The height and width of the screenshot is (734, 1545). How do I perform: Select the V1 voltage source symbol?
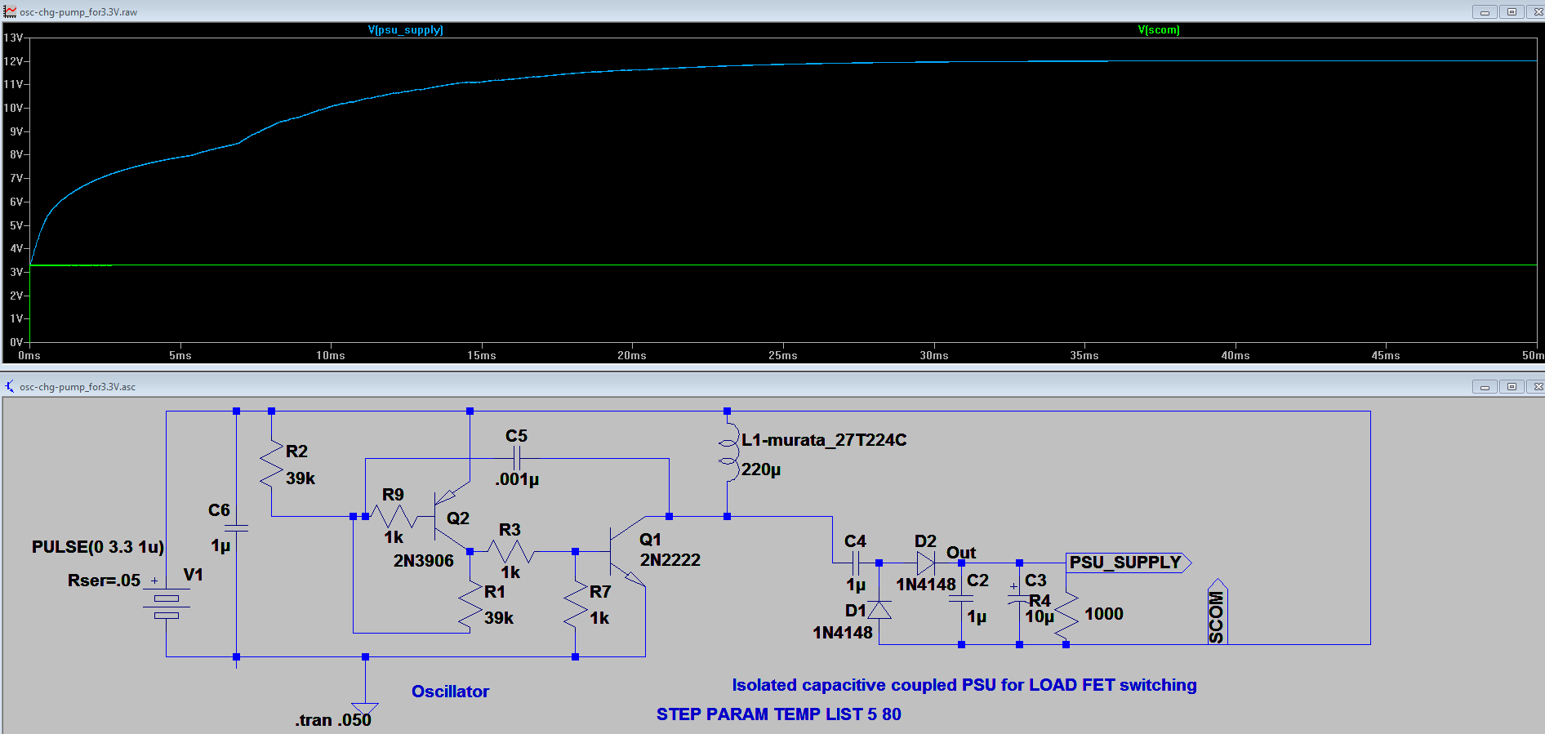167,605
